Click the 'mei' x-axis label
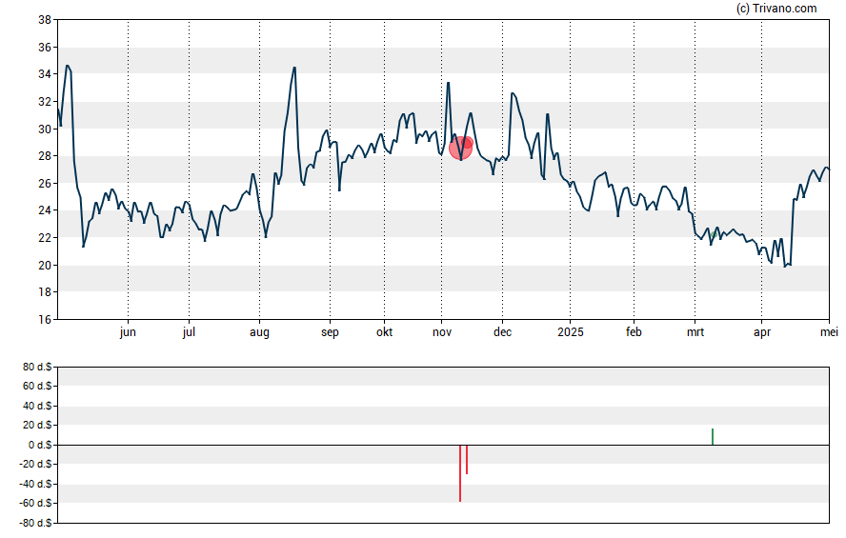The width and height of the screenshot is (846, 538). [829, 332]
